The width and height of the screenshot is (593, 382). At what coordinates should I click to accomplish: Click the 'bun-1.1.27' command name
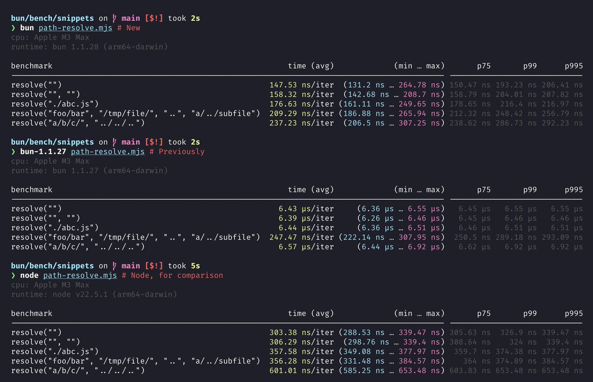point(43,151)
